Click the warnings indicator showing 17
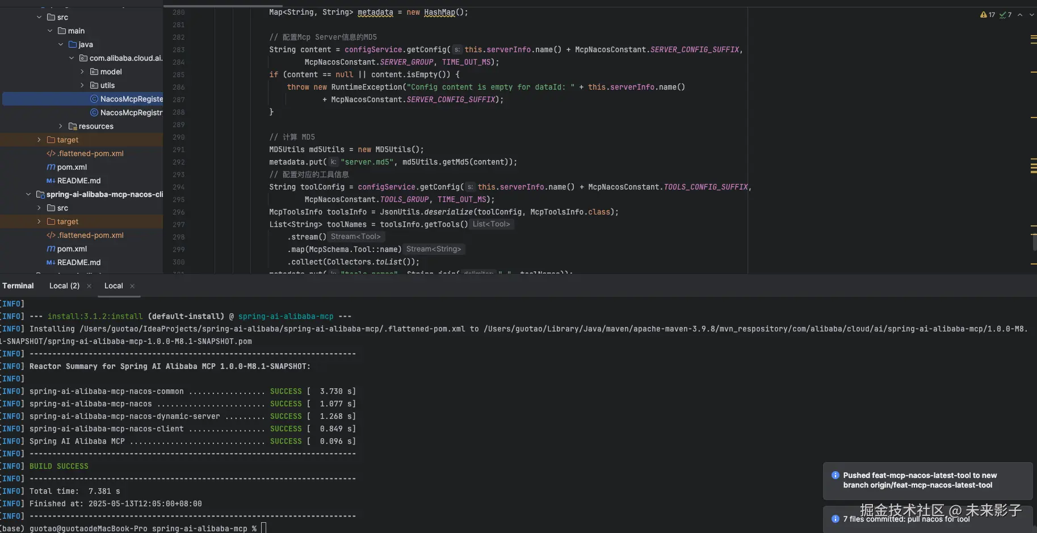 (987, 15)
